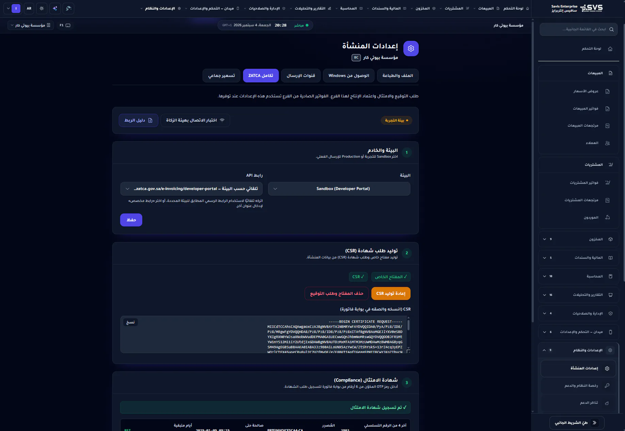The height and width of the screenshot is (431, 625).
Task: Expand the المخزون sidebar section
Action: click(579, 239)
